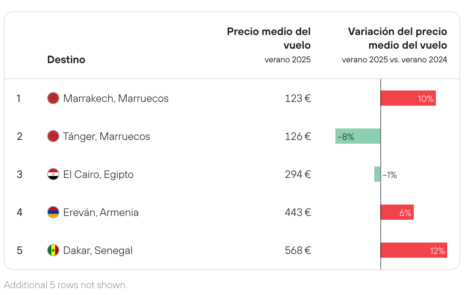This screenshot has height=295, width=464.
Task: Click the Egypt flag icon beside El Cairo
Action: [x=53, y=174]
